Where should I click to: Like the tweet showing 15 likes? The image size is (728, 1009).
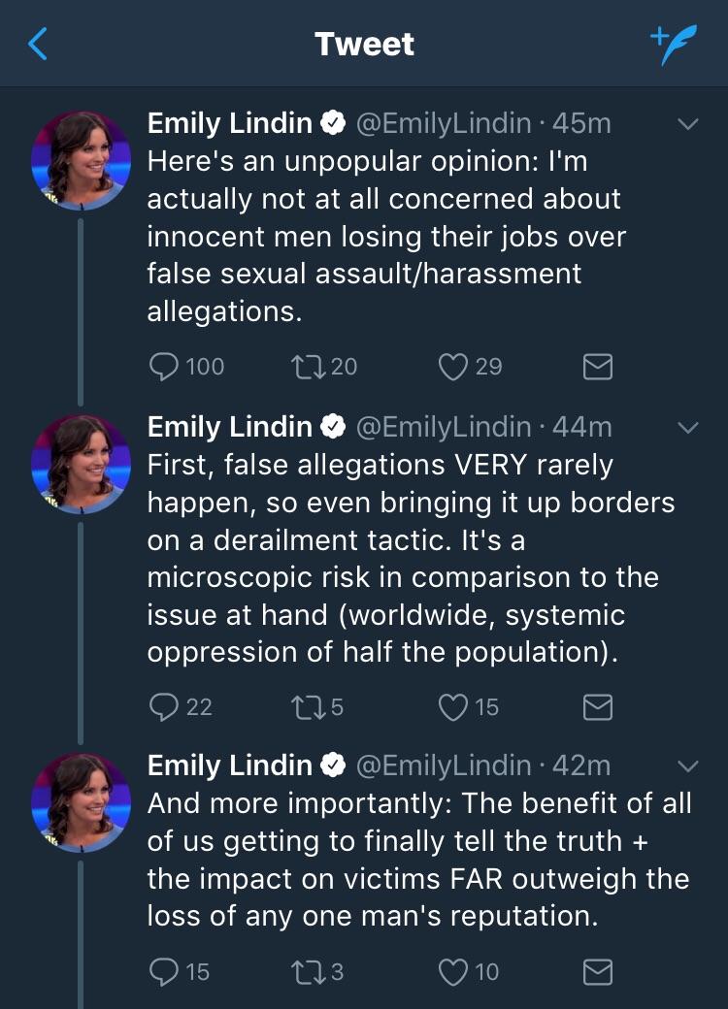point(453,707)
